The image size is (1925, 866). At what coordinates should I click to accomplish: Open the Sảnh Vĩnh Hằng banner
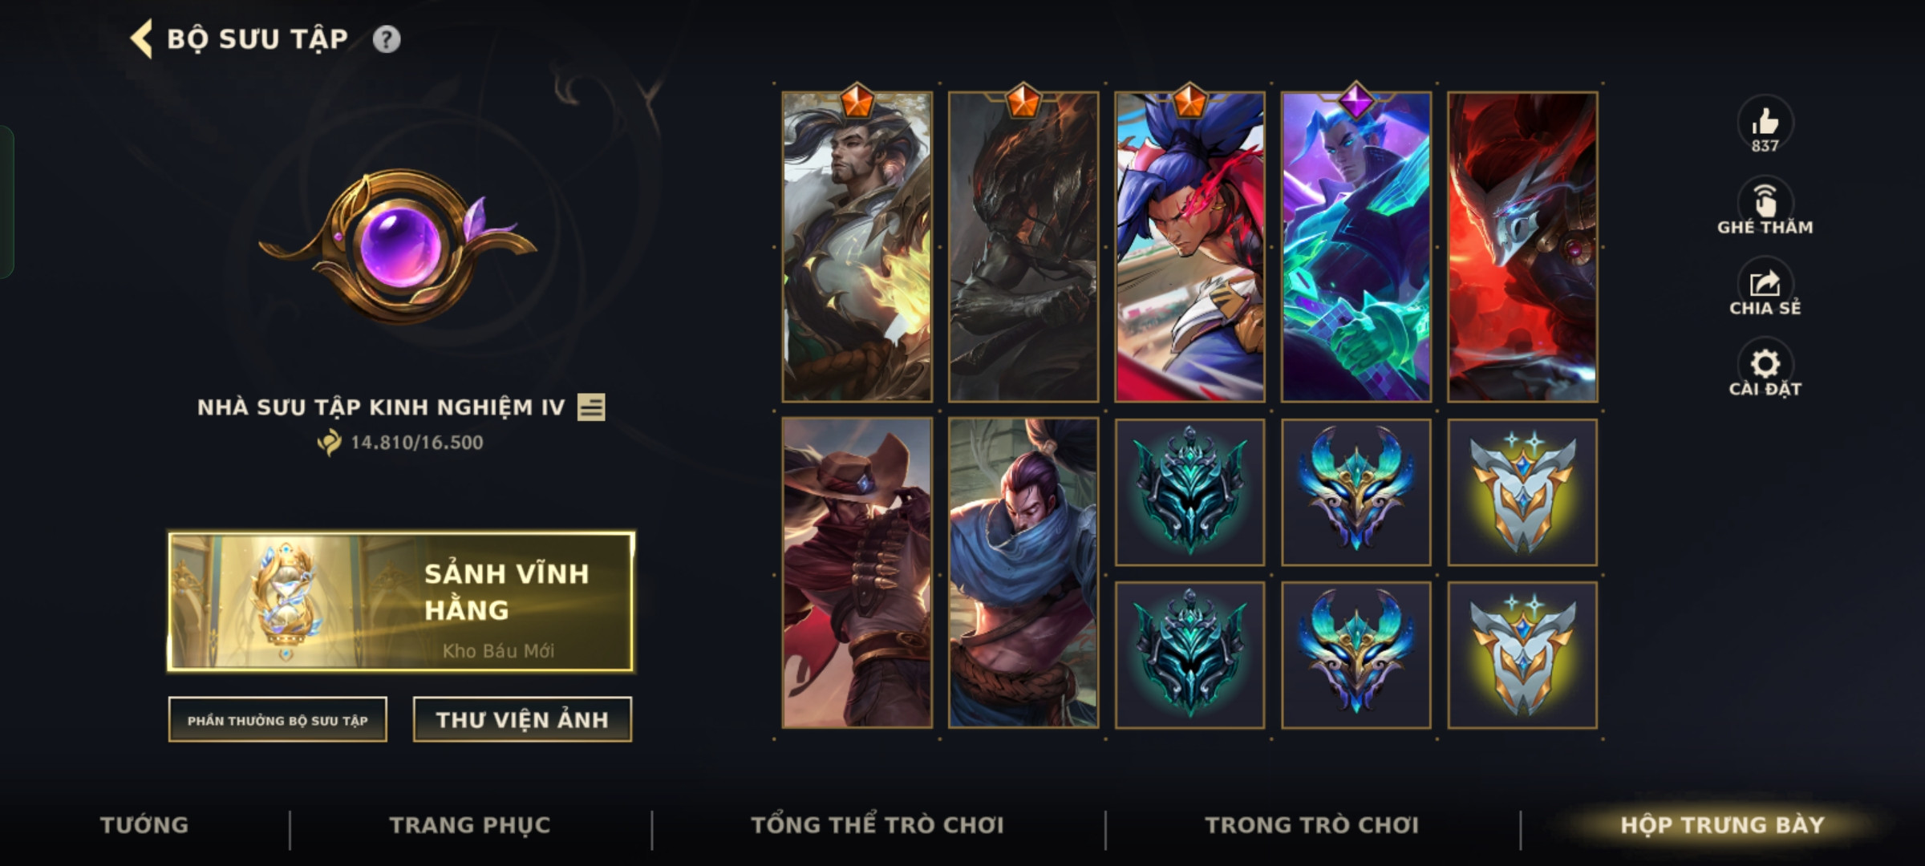pos(400,601)
